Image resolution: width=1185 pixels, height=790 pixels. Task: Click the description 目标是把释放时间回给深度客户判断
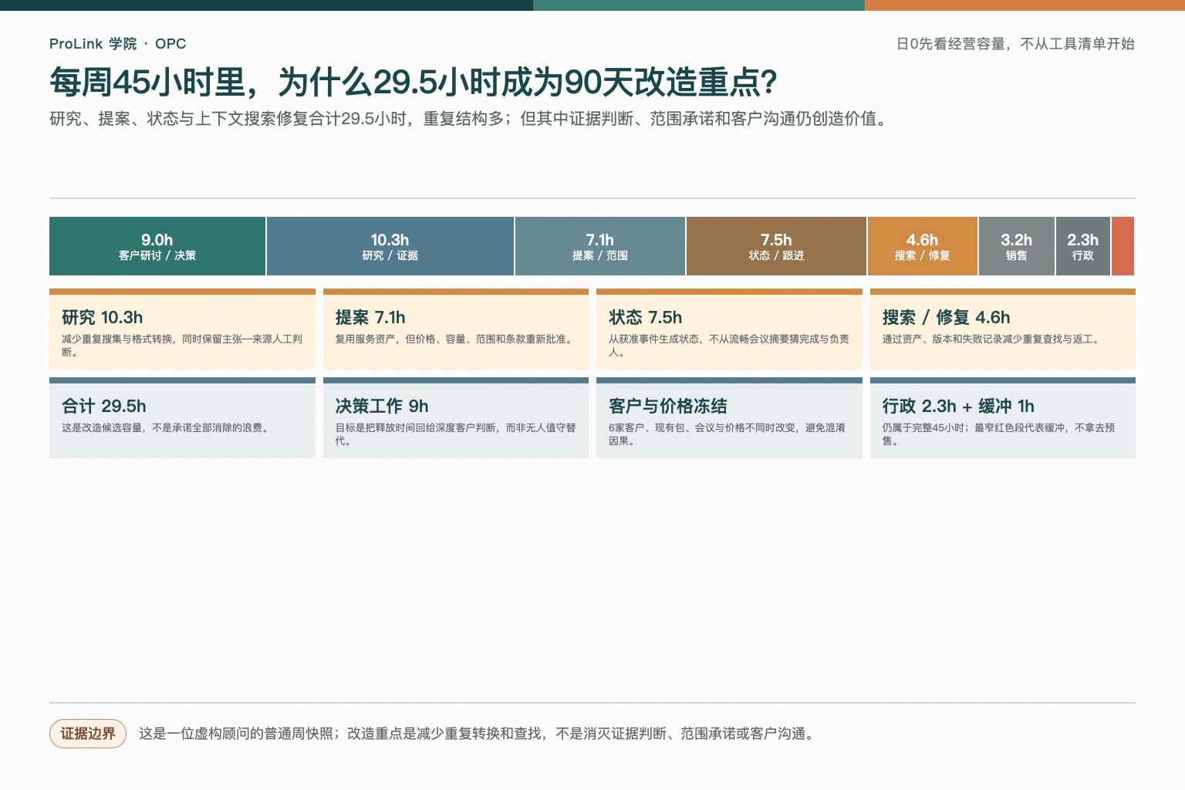(455, 434)
